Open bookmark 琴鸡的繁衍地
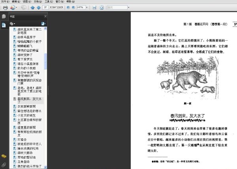Image resolution: width=237 pixels, height=169 pixels. (26, 158)
